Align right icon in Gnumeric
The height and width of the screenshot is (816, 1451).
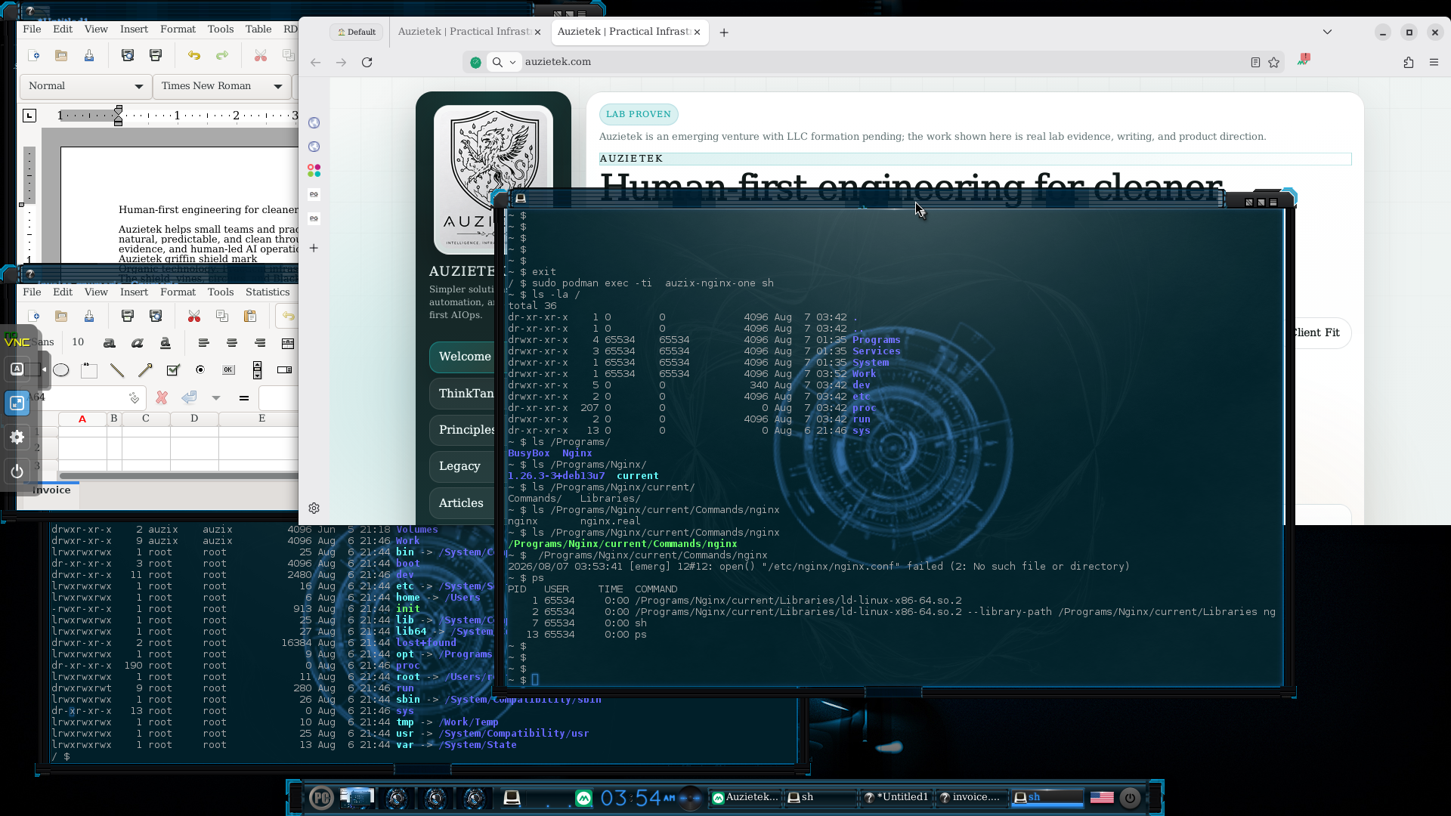point(260,343)
